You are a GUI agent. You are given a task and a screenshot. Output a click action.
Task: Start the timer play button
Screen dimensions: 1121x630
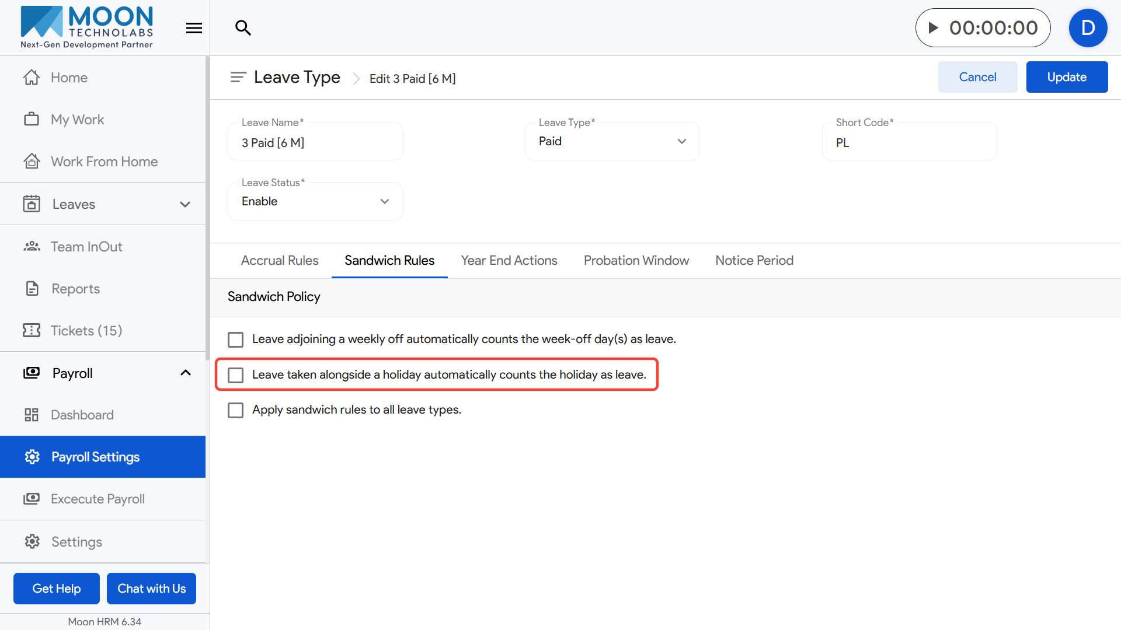(933, 27)
